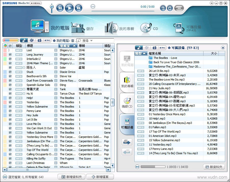Click the color bar filter above the list
230x182 pixels.
point(11,40)
